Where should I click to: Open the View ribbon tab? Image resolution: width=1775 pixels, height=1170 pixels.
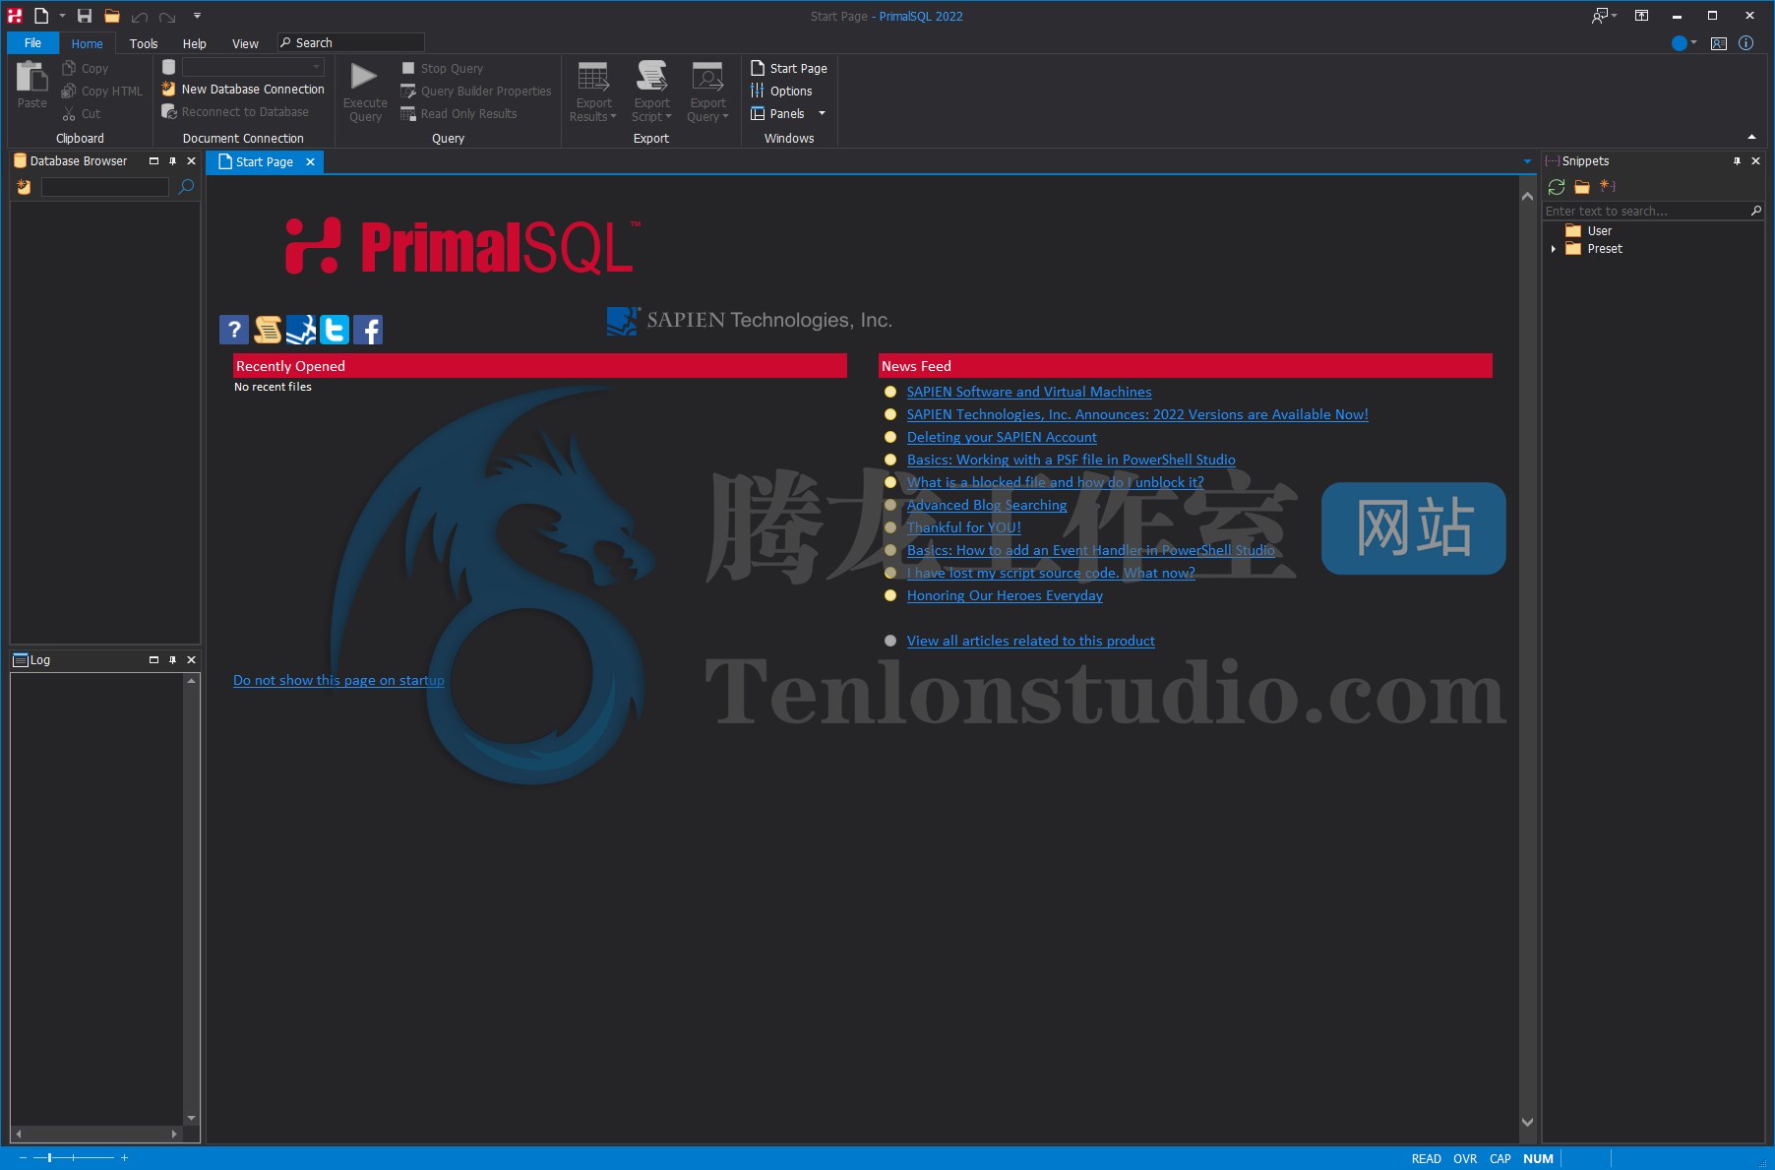(x=245, y=43)
